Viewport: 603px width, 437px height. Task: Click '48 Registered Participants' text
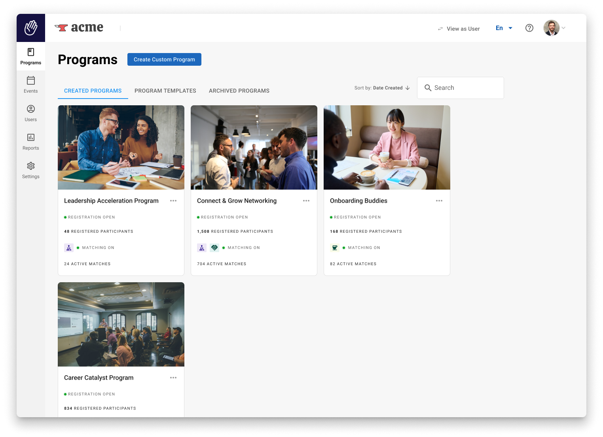tap(99, 232)
